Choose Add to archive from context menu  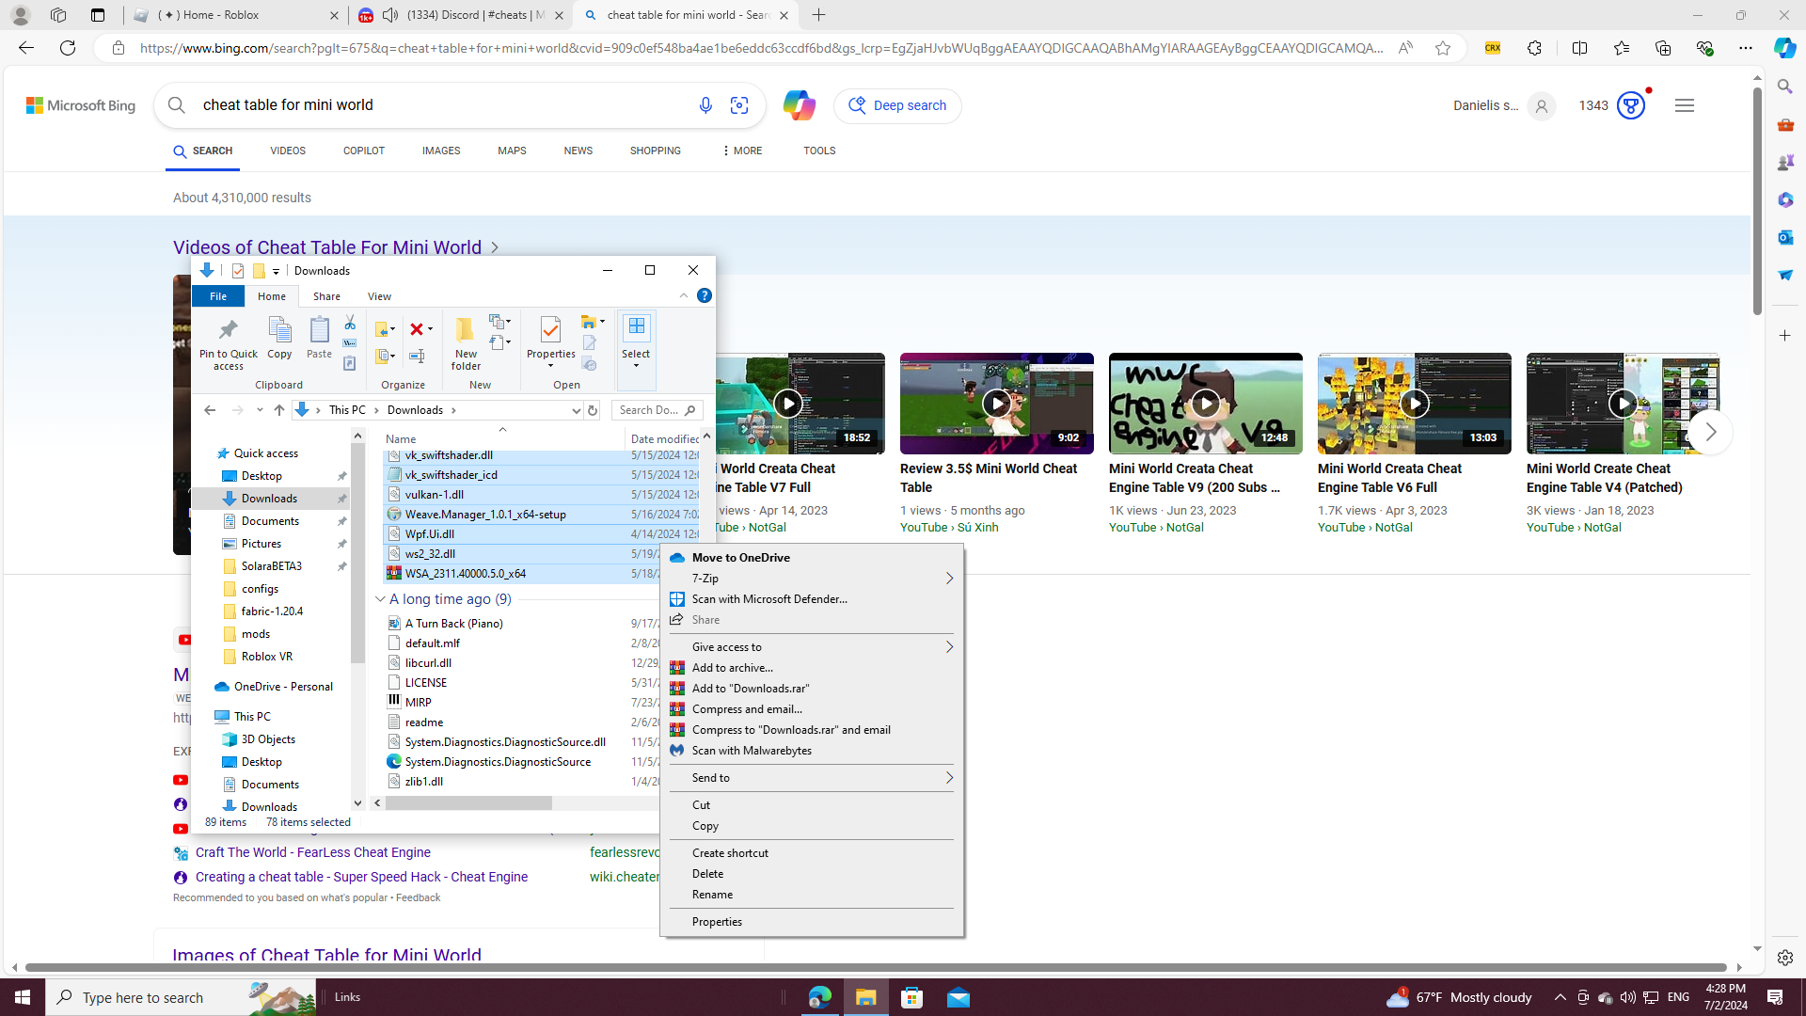click(732, 668)
